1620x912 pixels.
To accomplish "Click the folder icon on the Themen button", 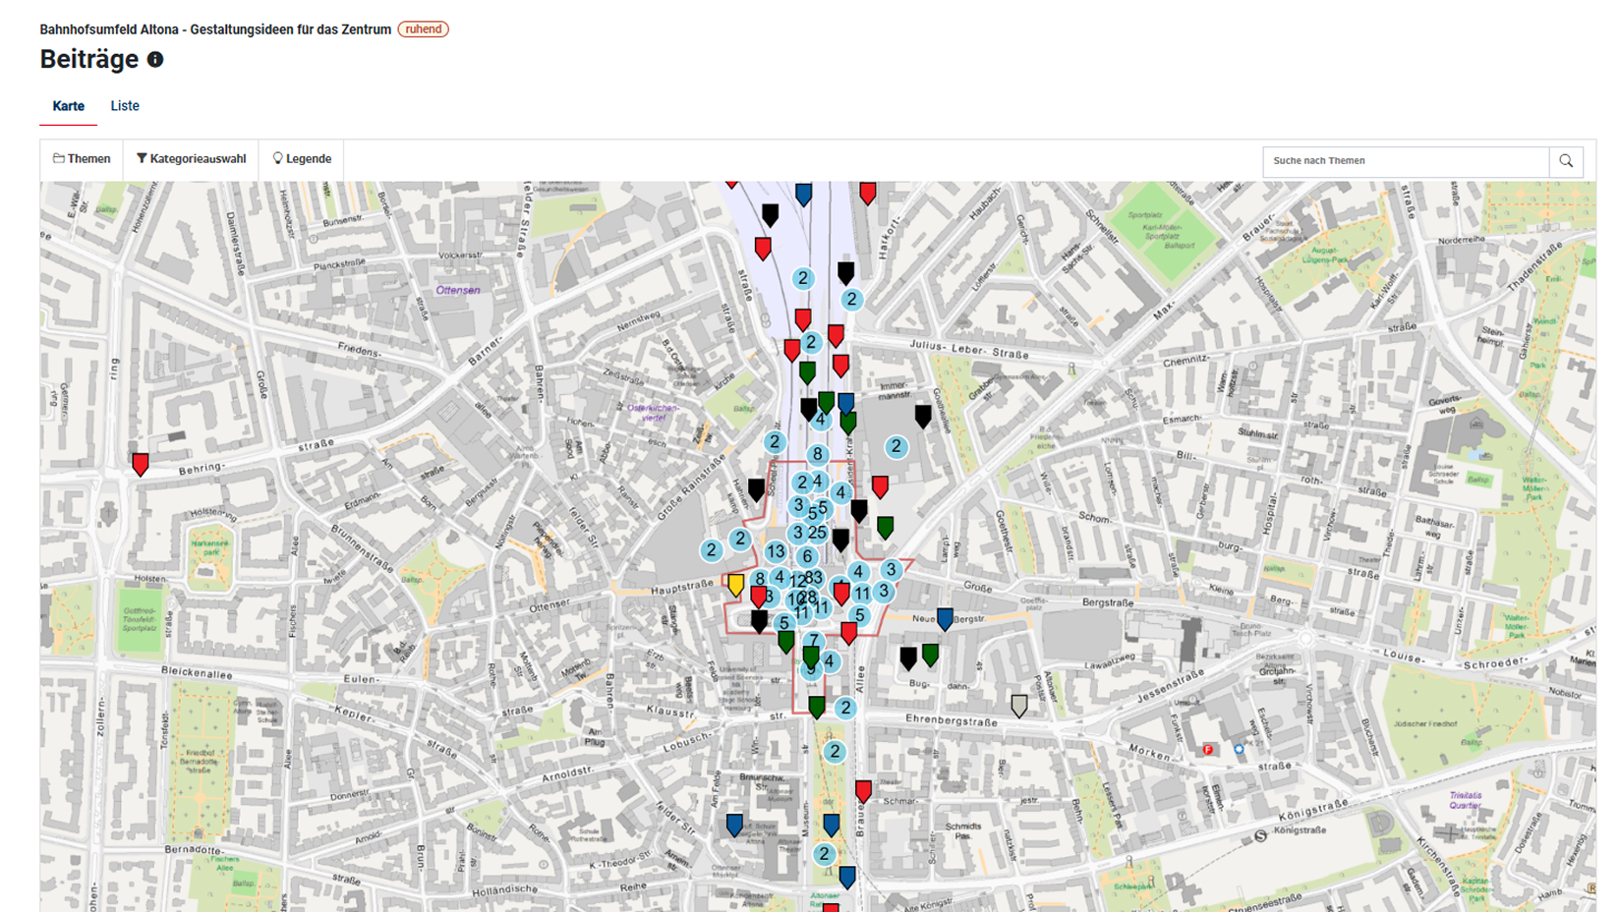I will (x=59, y=158).
